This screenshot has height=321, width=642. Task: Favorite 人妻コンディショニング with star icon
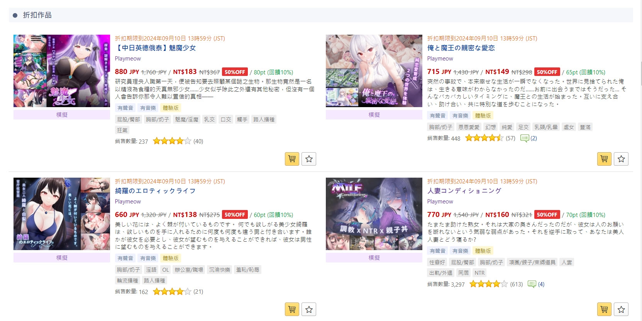coord(621,309)
